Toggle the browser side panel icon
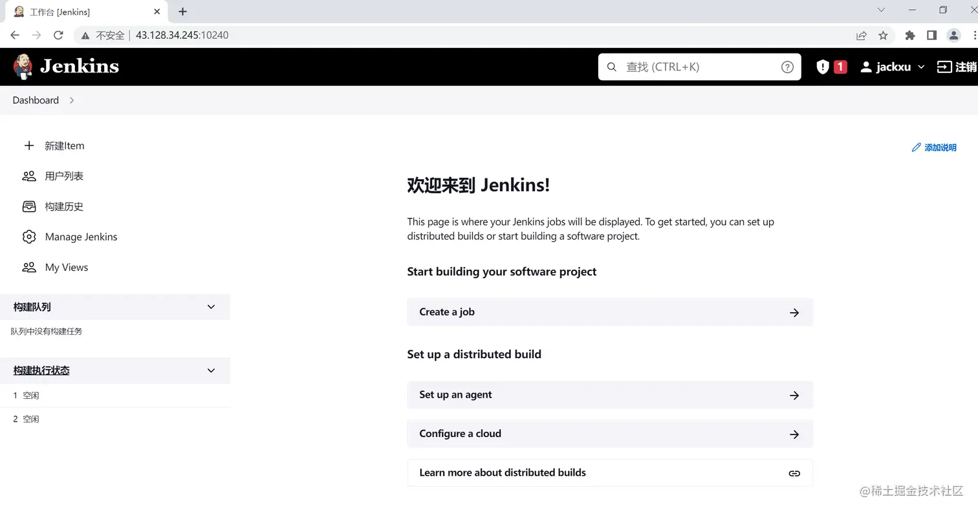The width and height of the screenshot is (978, 512). click(x=931, y=36)
